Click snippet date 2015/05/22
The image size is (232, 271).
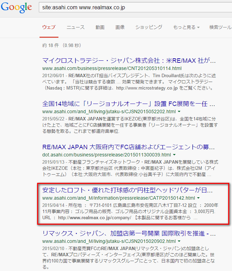(x=53, y=119)
